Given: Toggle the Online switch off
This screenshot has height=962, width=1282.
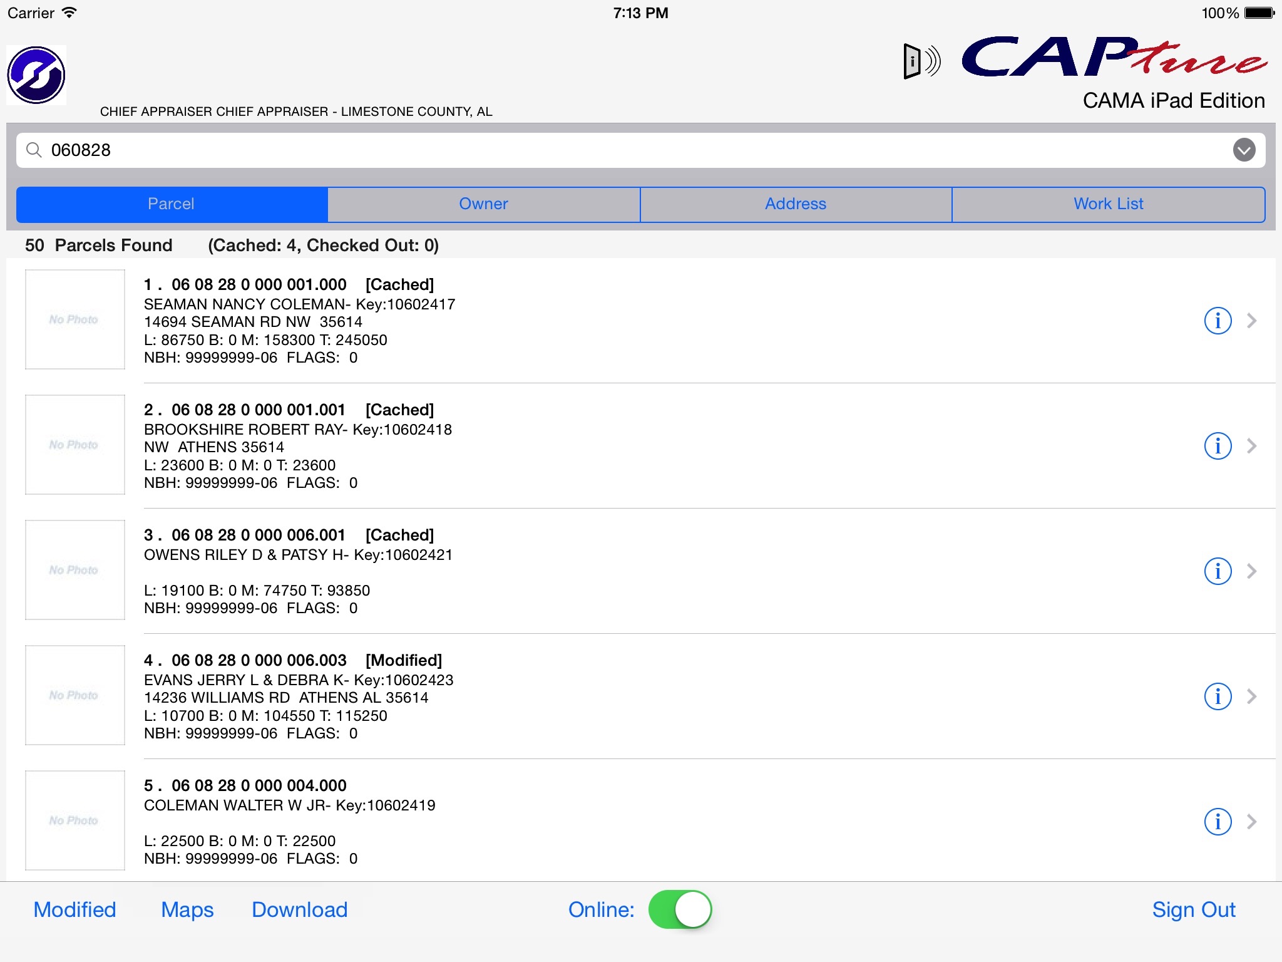Looking at the screenshot, I should [x=677, y=909].
